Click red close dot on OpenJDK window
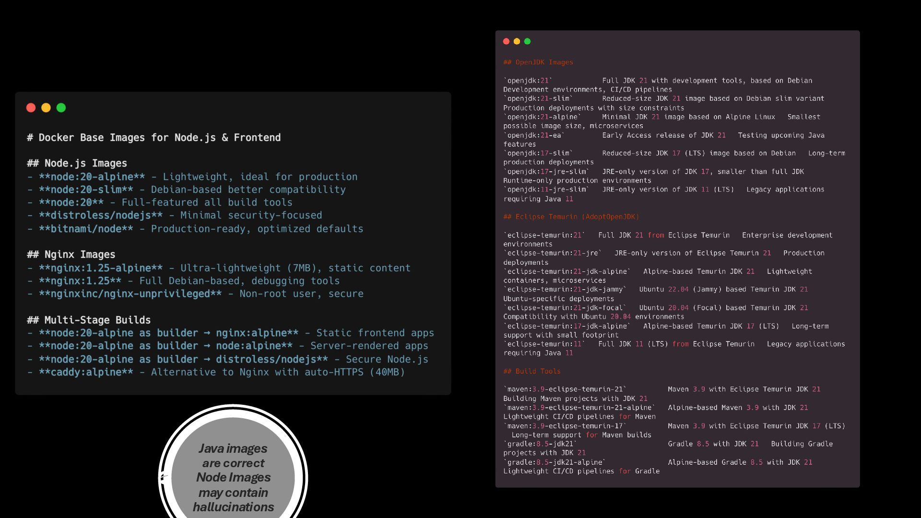 coord(506,41)
